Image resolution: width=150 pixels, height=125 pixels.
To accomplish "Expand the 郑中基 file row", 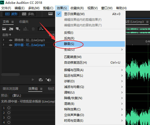I will 3,44.
